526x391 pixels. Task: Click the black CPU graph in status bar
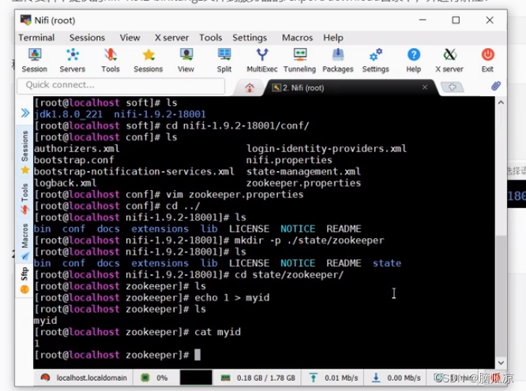pyautogui.click(x=196, y=378)
